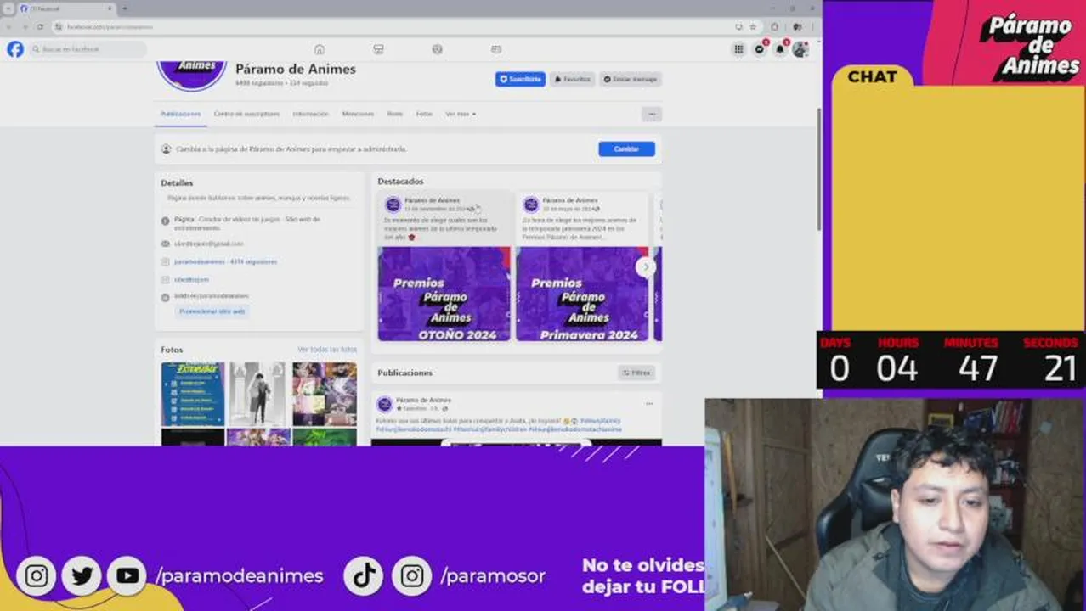1086x611 pixels.
Task: Open the page three-dot options button
Action: coord(652,114)
